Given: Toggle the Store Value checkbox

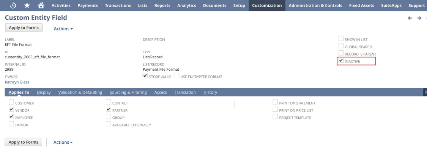Looking at the screenshot, I should point(145,76).
